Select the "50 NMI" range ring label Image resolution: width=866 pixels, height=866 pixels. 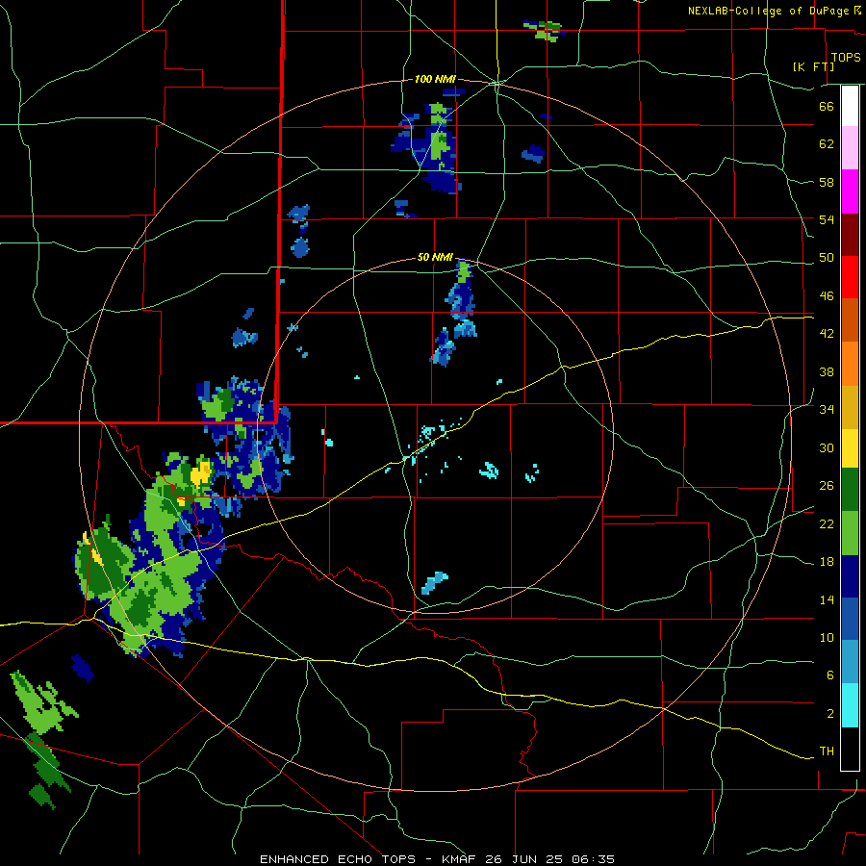pos(435,257)
